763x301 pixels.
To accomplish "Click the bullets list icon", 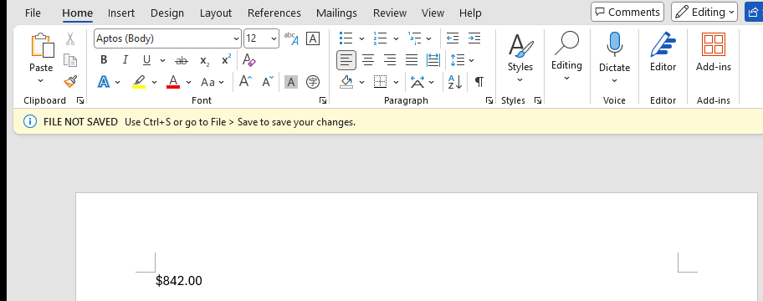I will click(x=346, y=38).
